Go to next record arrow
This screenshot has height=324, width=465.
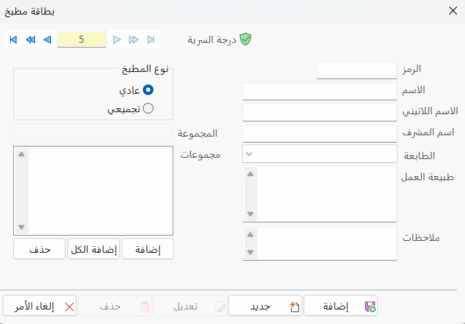117,40
